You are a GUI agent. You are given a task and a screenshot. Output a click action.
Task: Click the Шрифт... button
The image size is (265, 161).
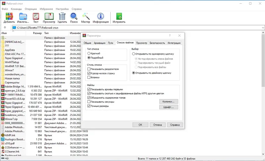[169, 107]
